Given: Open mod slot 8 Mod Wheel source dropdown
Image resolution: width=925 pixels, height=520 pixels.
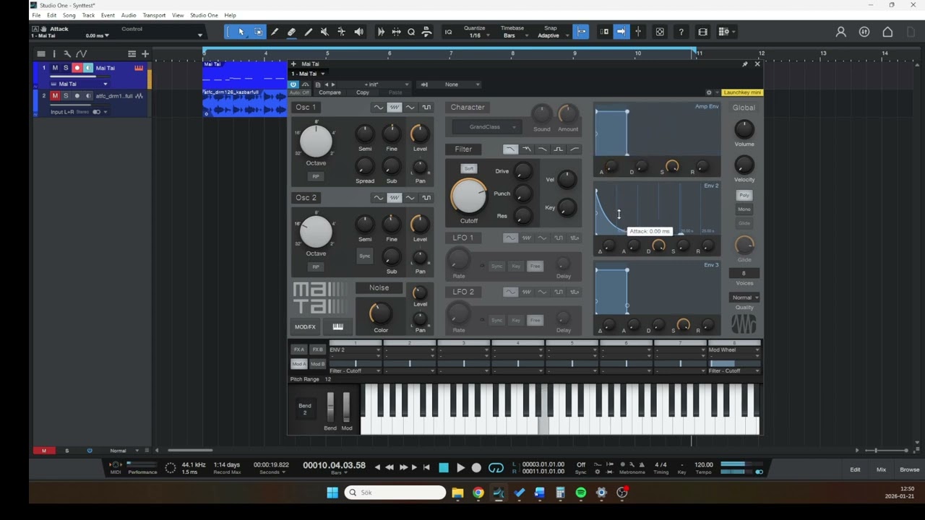Looking at the screenshot, I should click(x=734, y=350).
